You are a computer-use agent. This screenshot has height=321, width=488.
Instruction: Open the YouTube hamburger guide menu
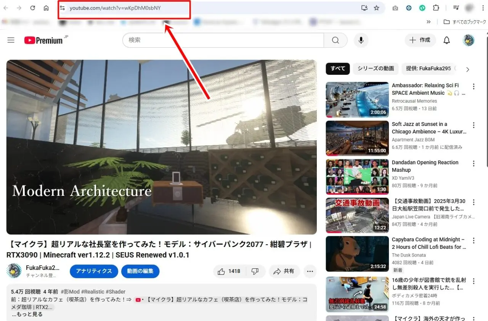[x=11, y=40]
